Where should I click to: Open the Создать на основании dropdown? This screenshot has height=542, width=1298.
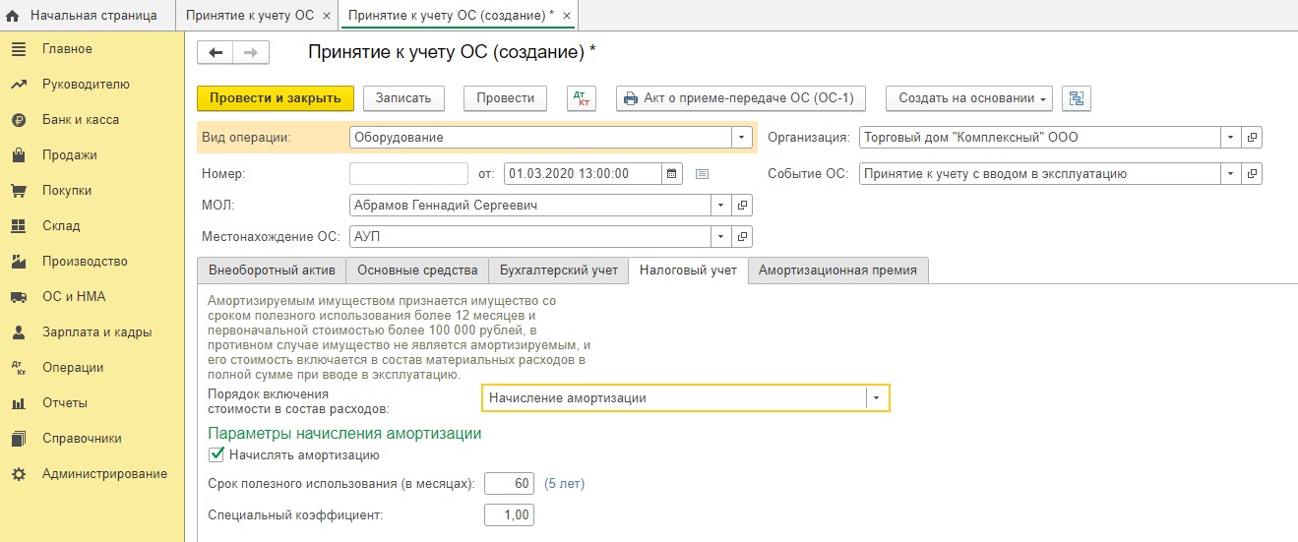[969, 98]
